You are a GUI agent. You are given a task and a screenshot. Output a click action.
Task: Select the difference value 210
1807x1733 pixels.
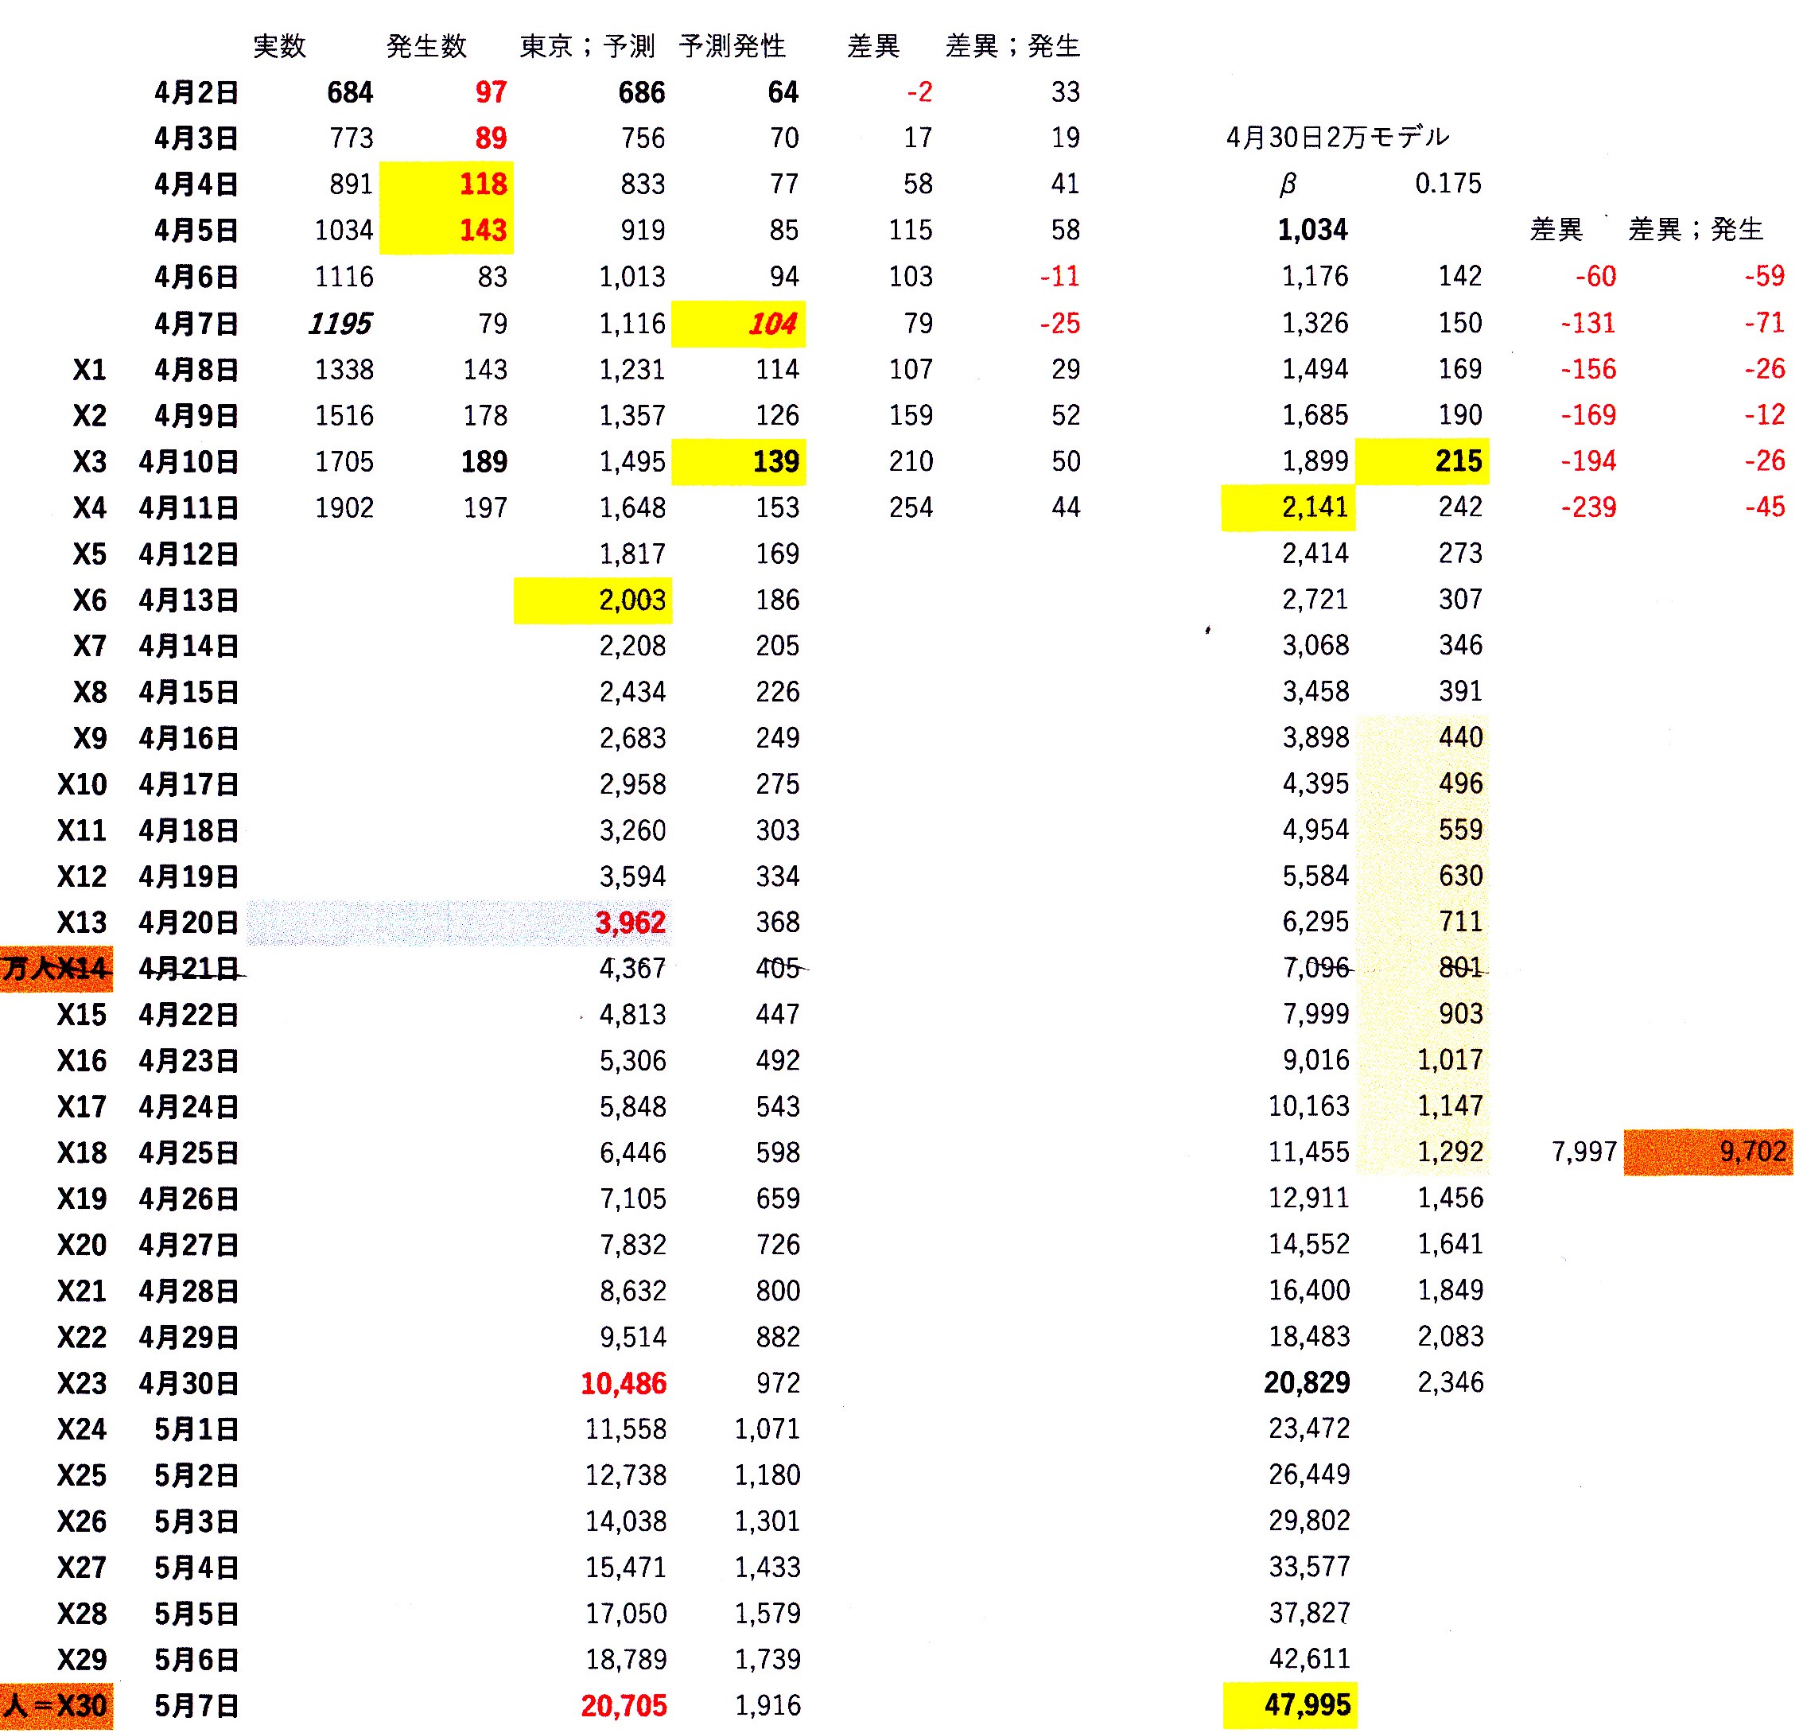click(911, 462)
